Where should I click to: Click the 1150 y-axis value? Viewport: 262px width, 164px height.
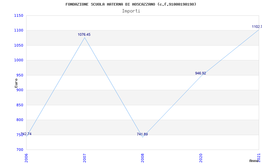click(x=19, y=15)
